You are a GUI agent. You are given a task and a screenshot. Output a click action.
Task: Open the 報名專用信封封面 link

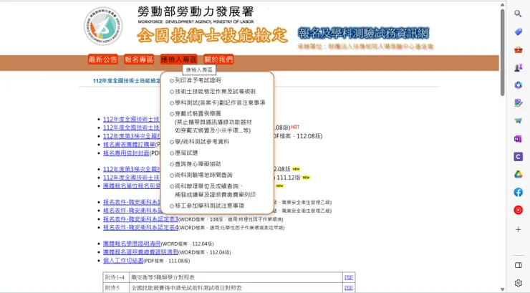(x=126, y=153)
